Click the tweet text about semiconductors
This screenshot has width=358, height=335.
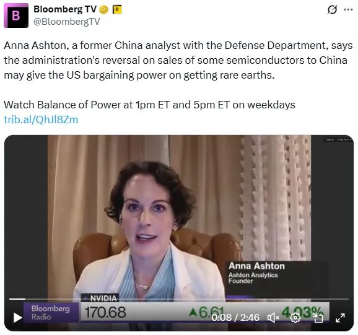tap(178, 60)
